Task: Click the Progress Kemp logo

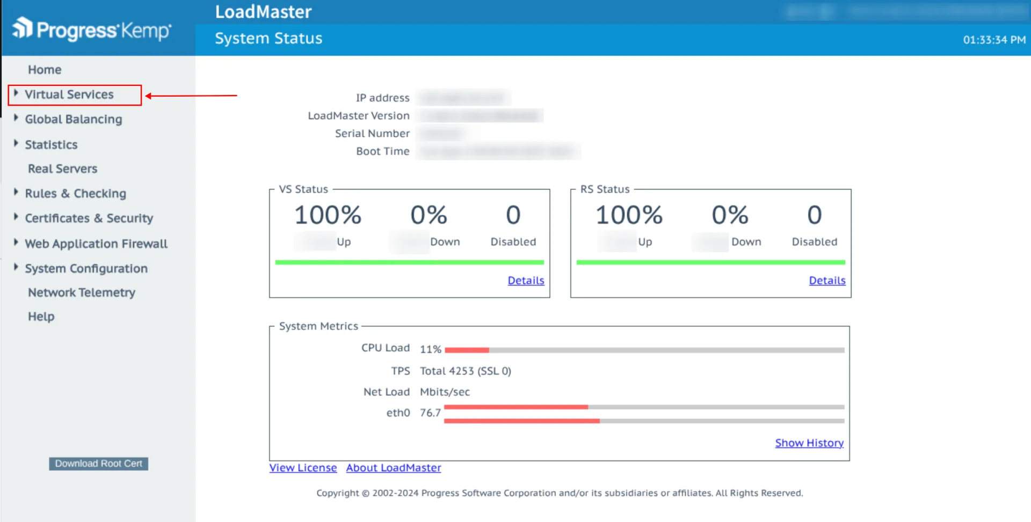Action: (91, 30)
